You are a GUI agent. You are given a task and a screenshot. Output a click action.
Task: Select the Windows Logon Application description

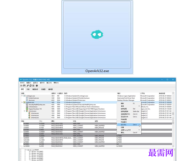(126, 96)
